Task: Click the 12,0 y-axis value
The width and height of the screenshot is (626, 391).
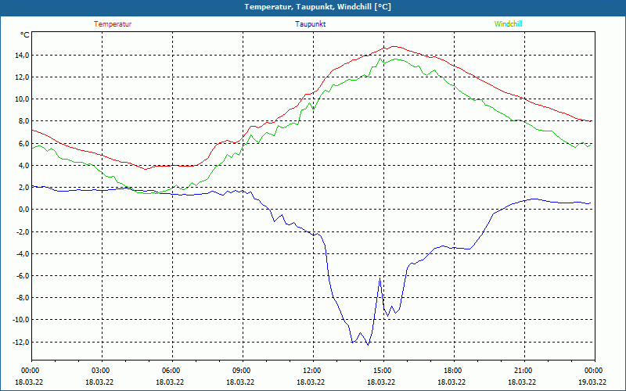Action: tap(23, 77)
